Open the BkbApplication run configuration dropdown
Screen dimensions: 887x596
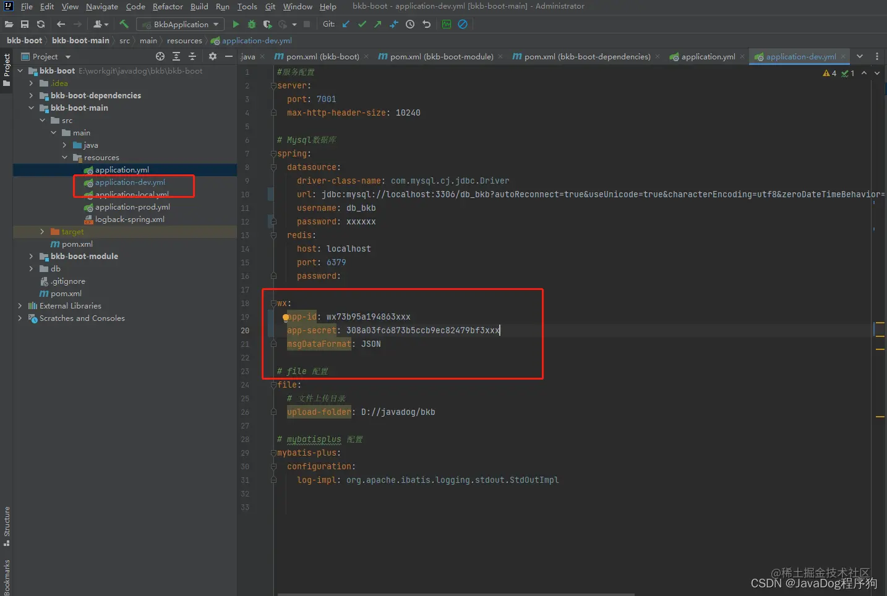click(181, 24)
